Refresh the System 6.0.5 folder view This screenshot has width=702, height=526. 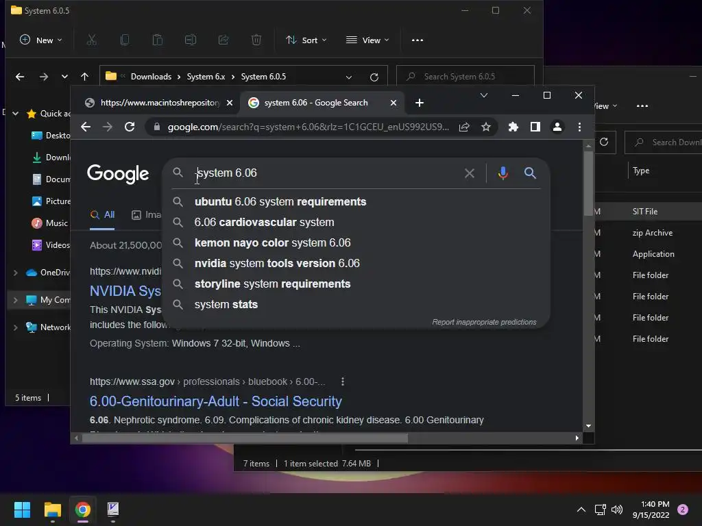374,77
